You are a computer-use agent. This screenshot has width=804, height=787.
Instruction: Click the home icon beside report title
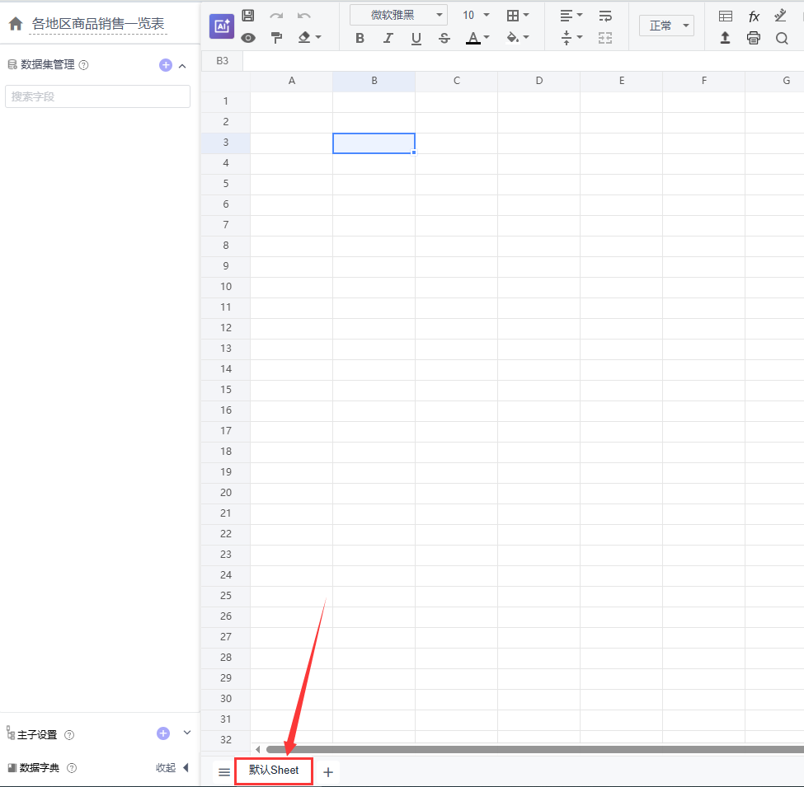pyautogui.click(x=15, y=24)
